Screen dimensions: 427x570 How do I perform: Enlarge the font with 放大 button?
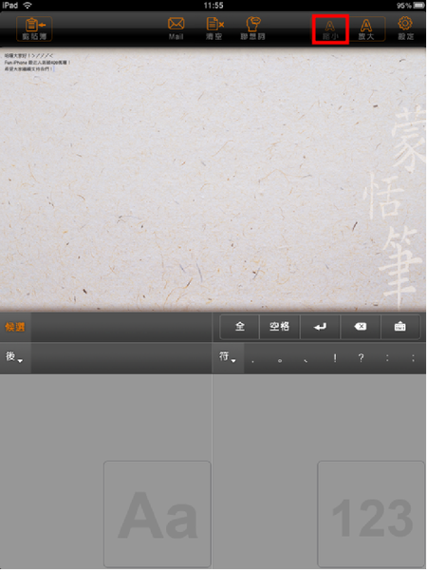click(366, 29)
